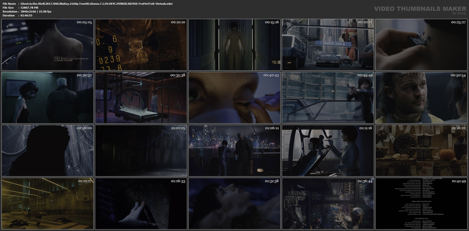Select the city skyline thumbnail 01:06:11

click(x=234, y=151)
